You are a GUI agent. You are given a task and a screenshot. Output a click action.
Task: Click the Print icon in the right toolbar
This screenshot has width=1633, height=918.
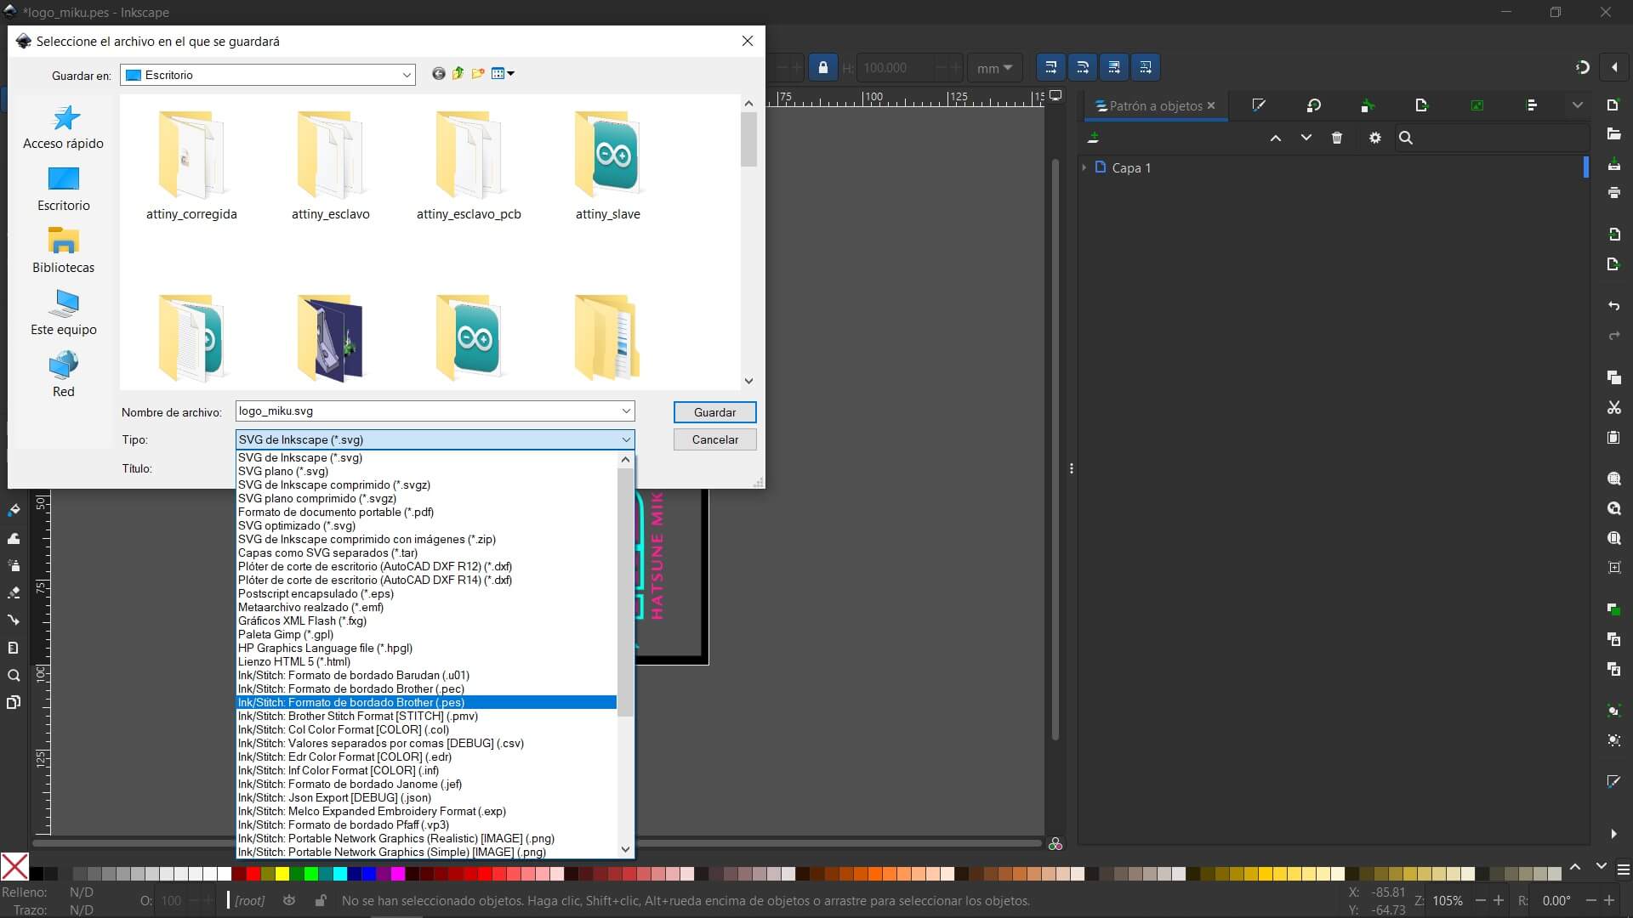1613,193
